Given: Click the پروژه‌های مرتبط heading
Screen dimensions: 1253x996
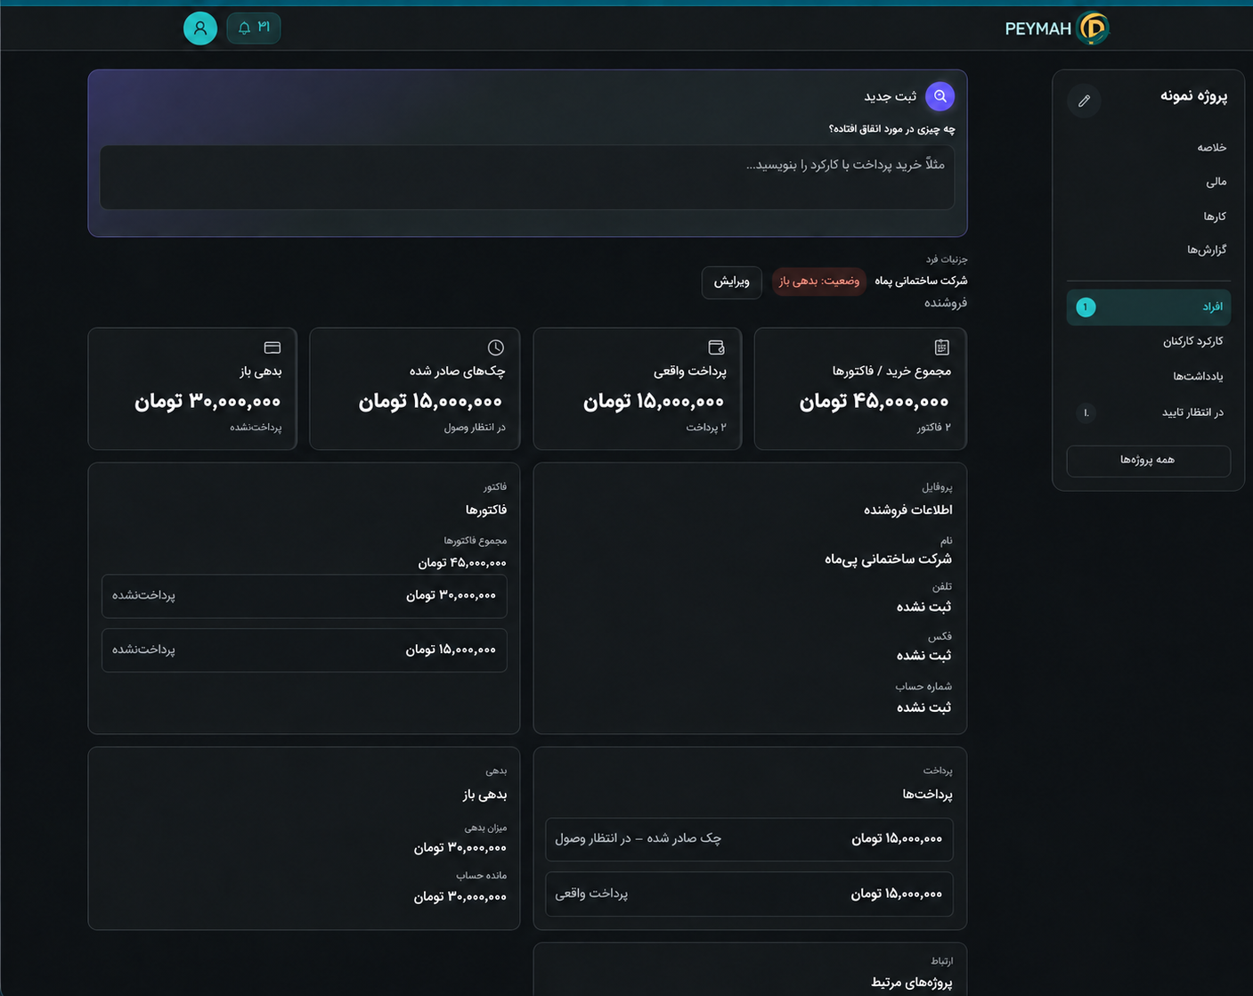Looking at the screenshot, I should tap(912, 983).
